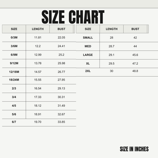
Task: Select the 18/24M size label
Action: (x=14, y=80)
